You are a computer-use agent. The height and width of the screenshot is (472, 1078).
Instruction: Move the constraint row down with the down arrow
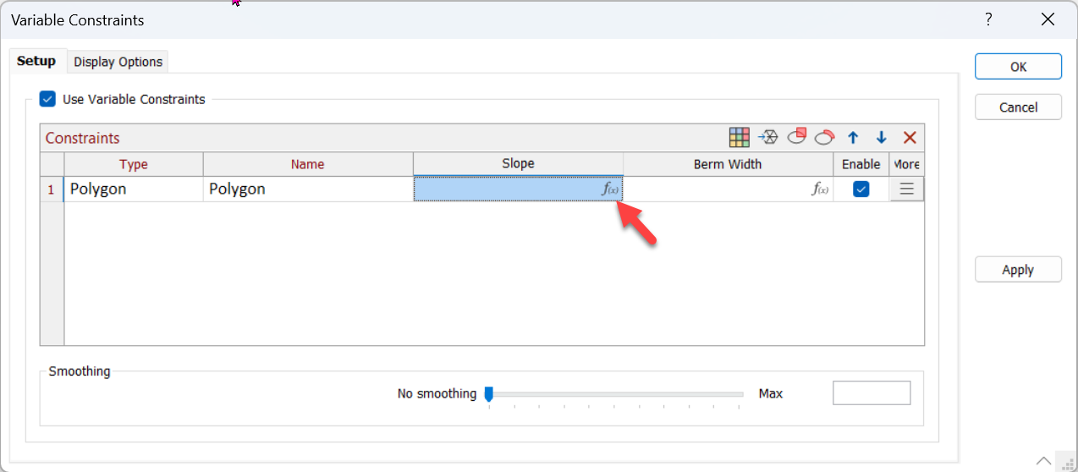tap(881, 138)
